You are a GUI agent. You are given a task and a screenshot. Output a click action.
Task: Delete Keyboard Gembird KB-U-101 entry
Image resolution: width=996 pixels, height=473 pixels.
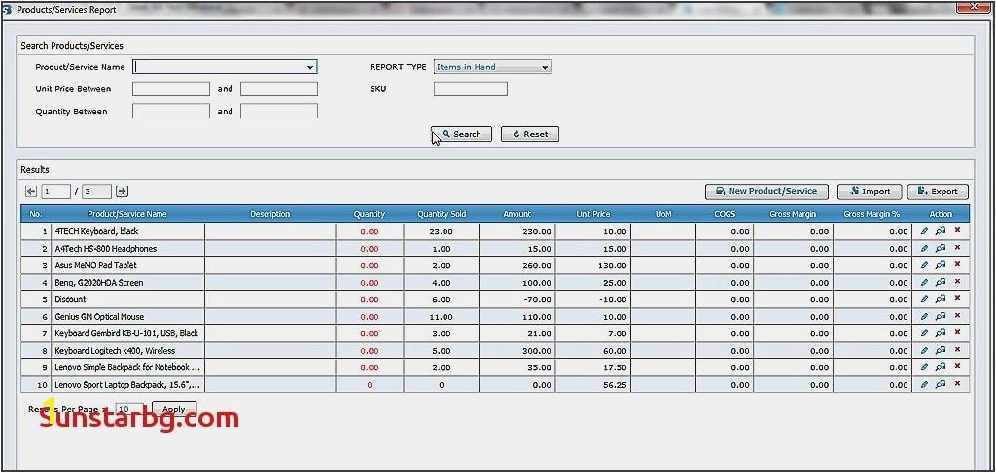click(x=957, y=333)
